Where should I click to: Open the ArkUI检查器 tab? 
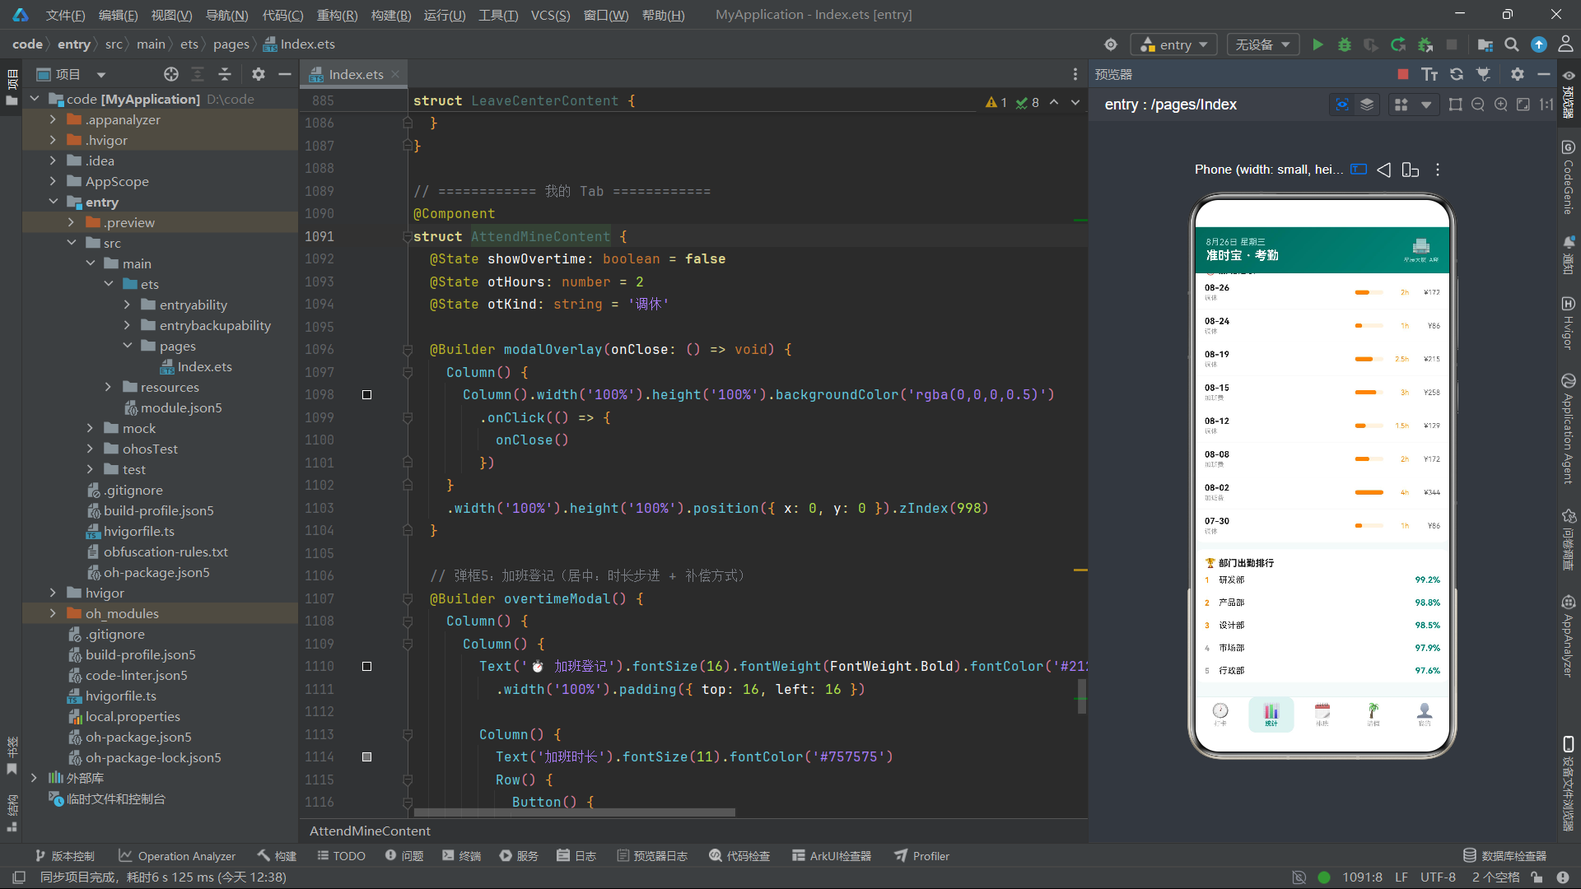[x=832, y=856]
